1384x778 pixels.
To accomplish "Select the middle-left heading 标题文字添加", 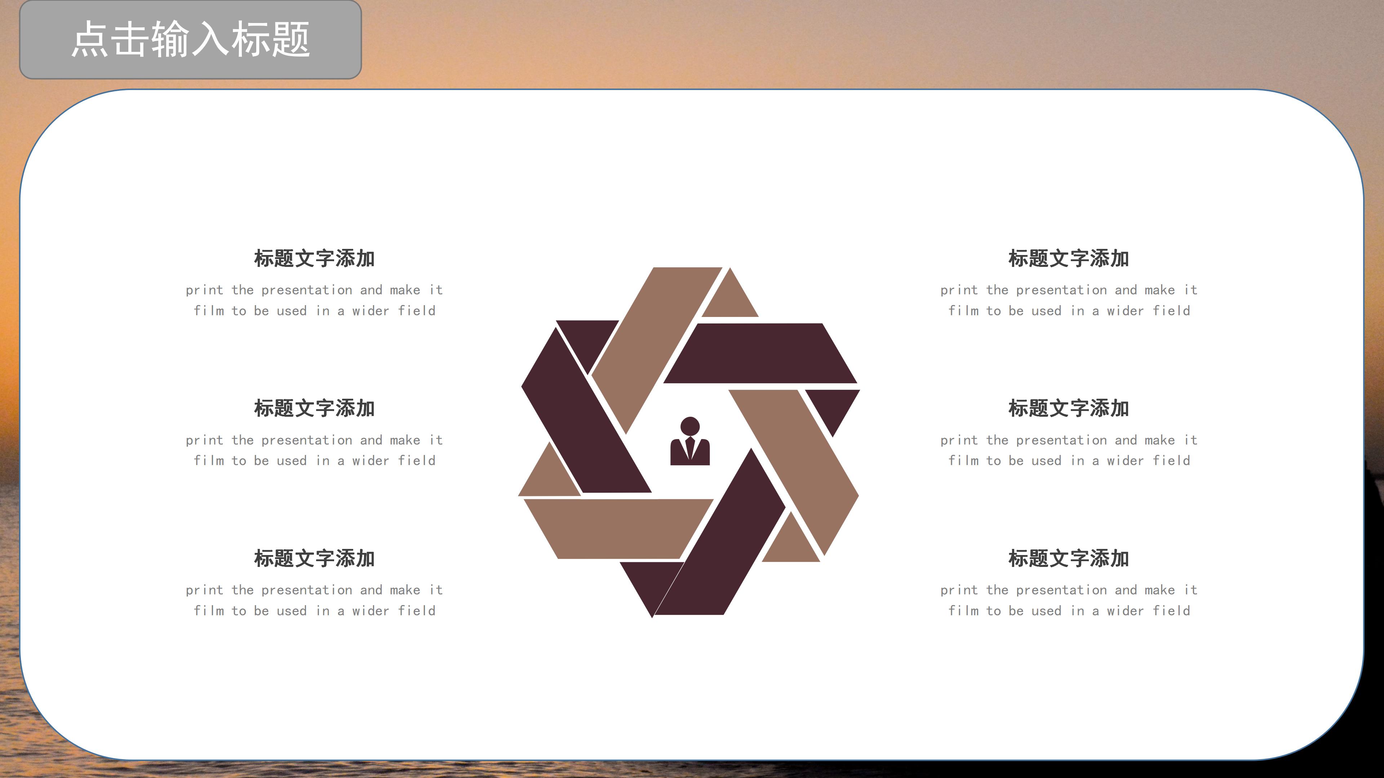I will (x=314, y=408).
